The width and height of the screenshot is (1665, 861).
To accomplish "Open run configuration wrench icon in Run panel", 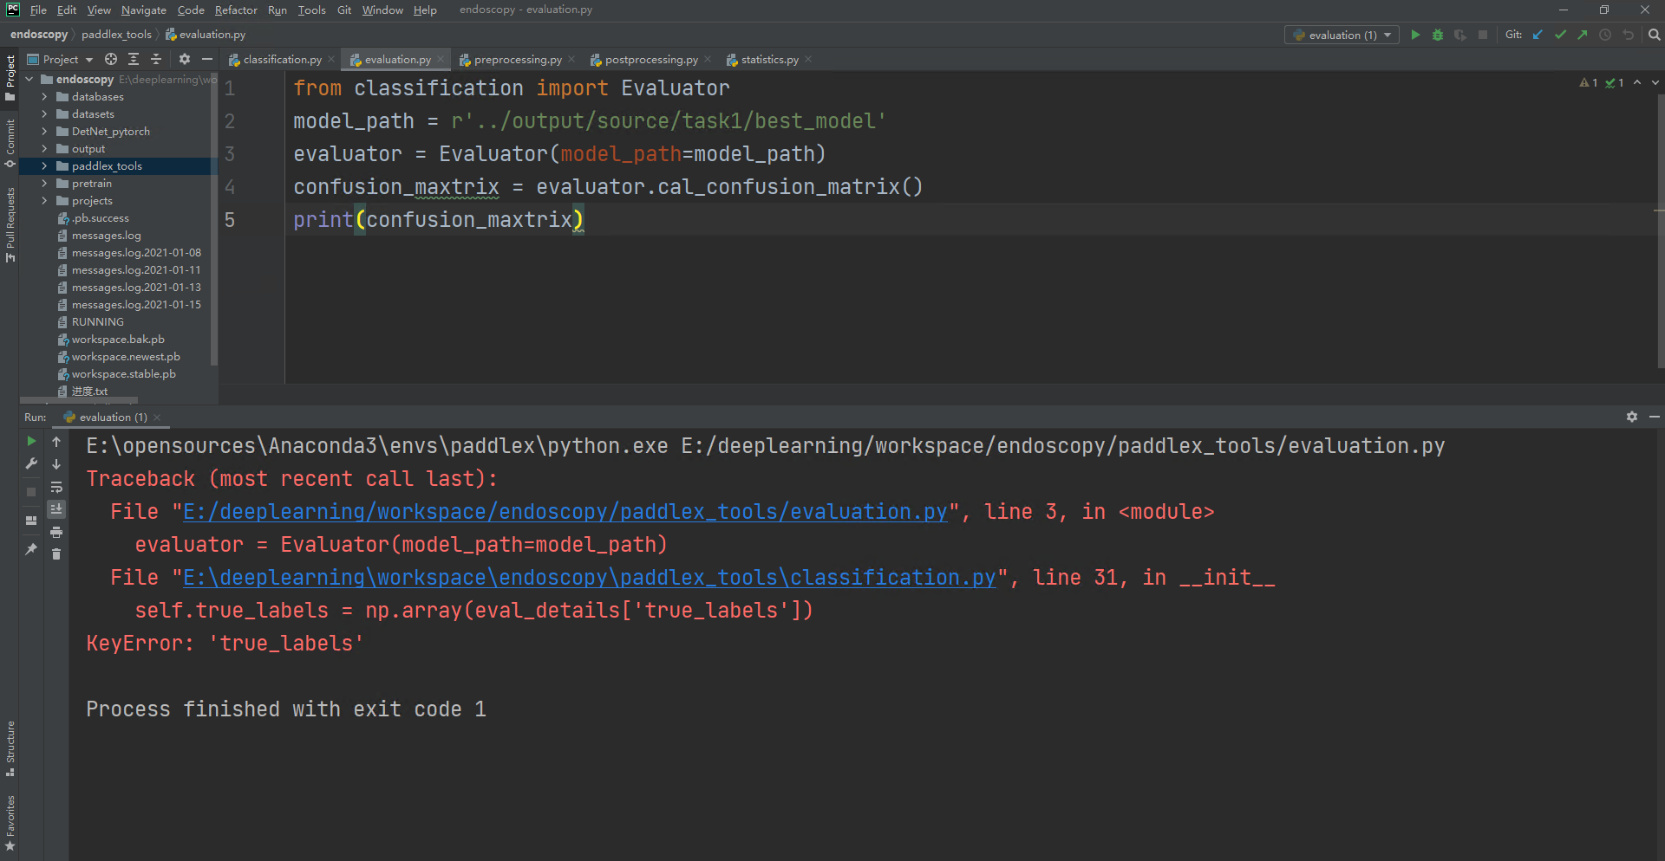I will coord(31,463).
